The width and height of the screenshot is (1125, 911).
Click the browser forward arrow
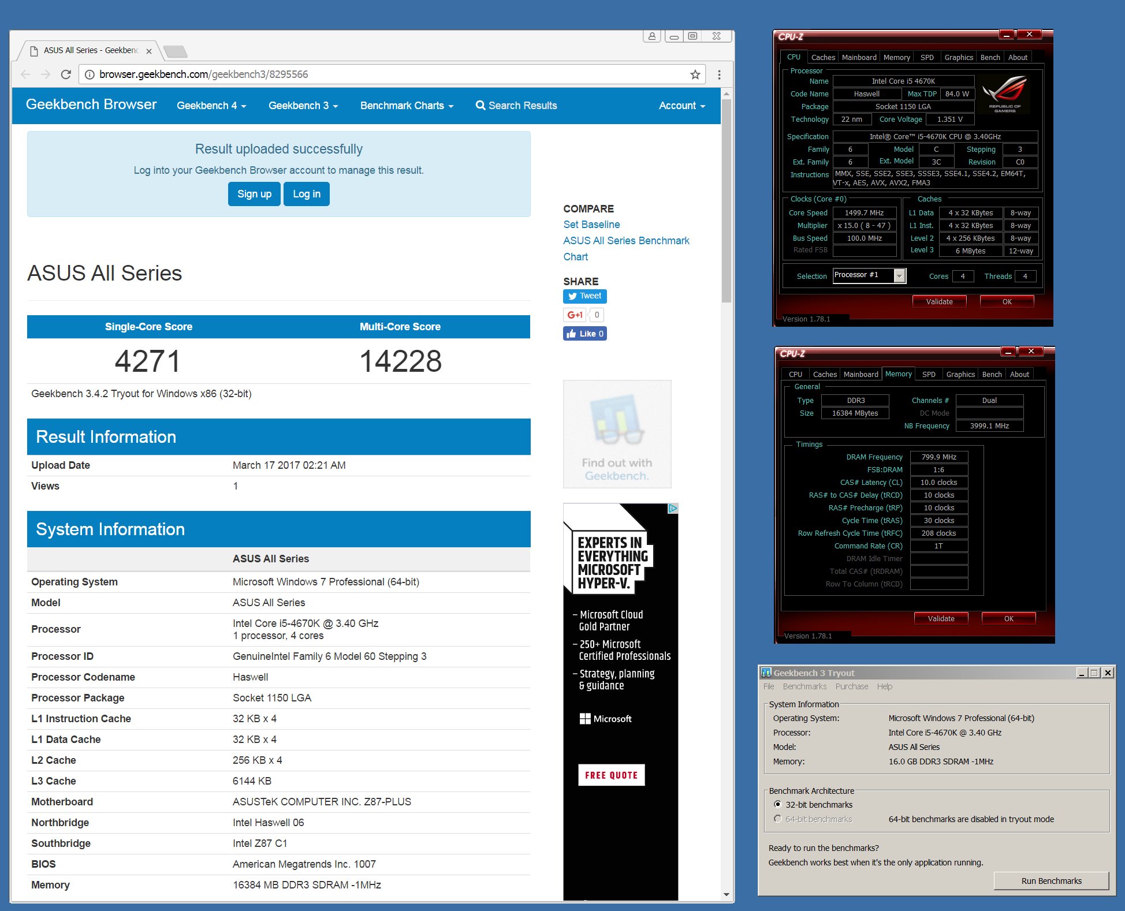click(46, 74)
